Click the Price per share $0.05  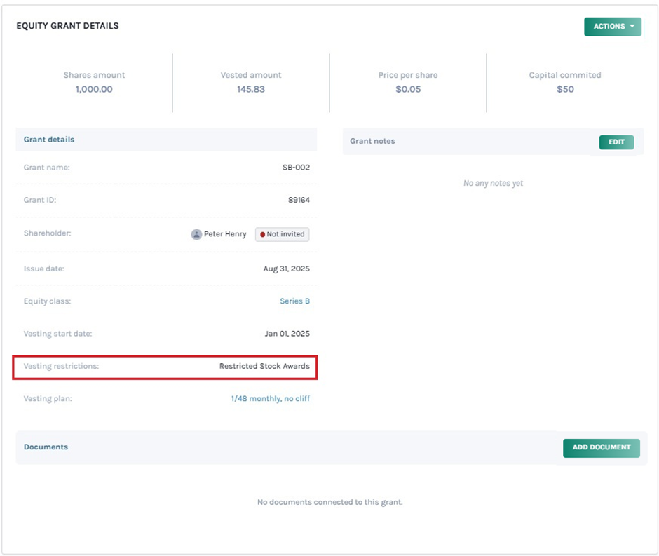click(x=407, y=89)
